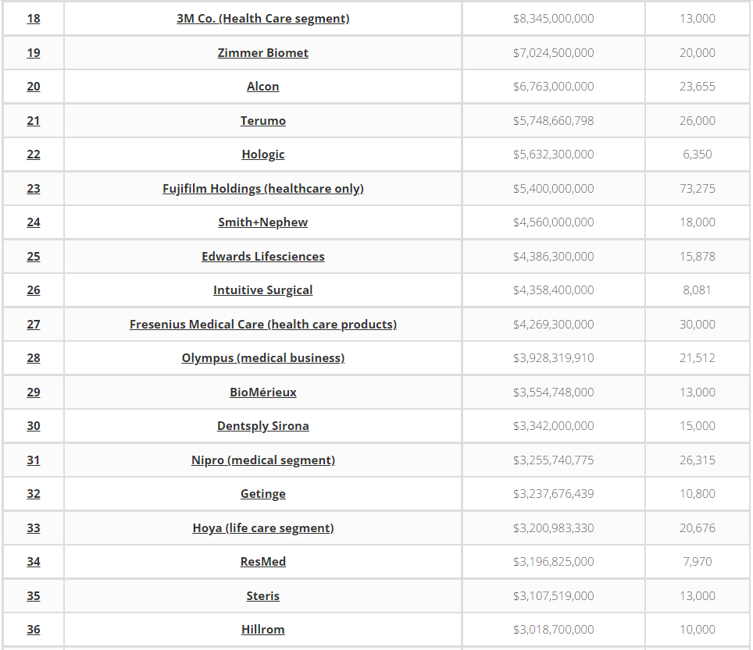Open Olympus (medical business) link

(262, 358)
